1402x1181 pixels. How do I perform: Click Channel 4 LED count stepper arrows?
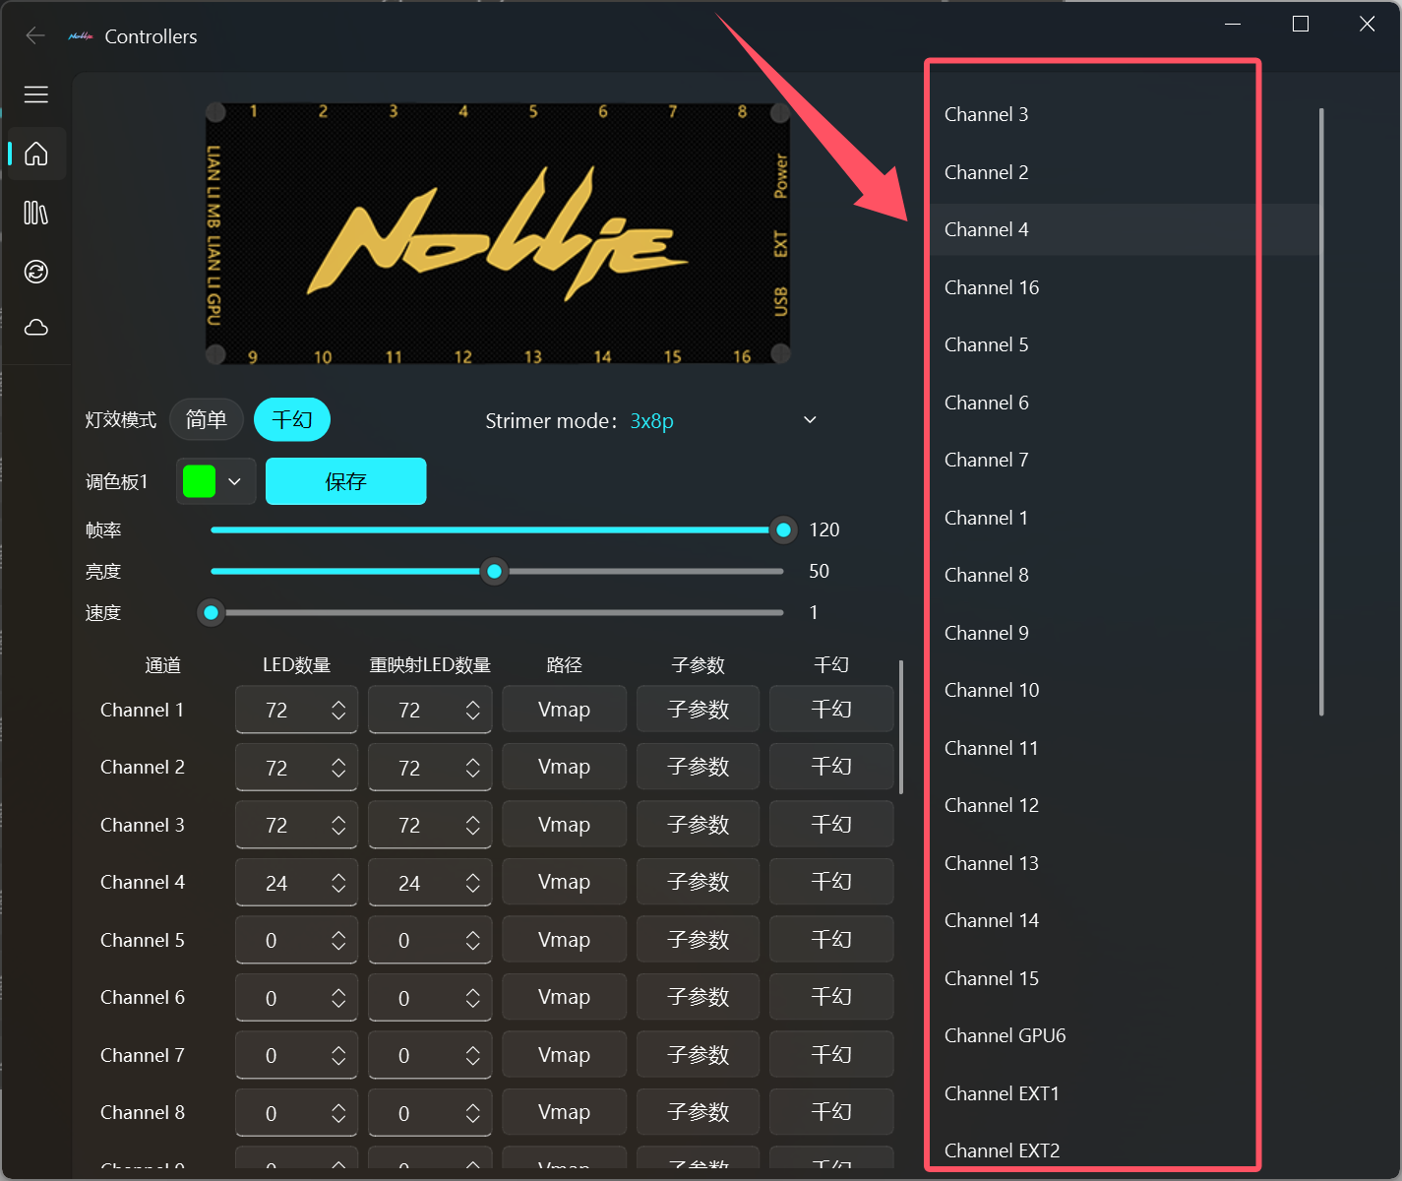338,883
